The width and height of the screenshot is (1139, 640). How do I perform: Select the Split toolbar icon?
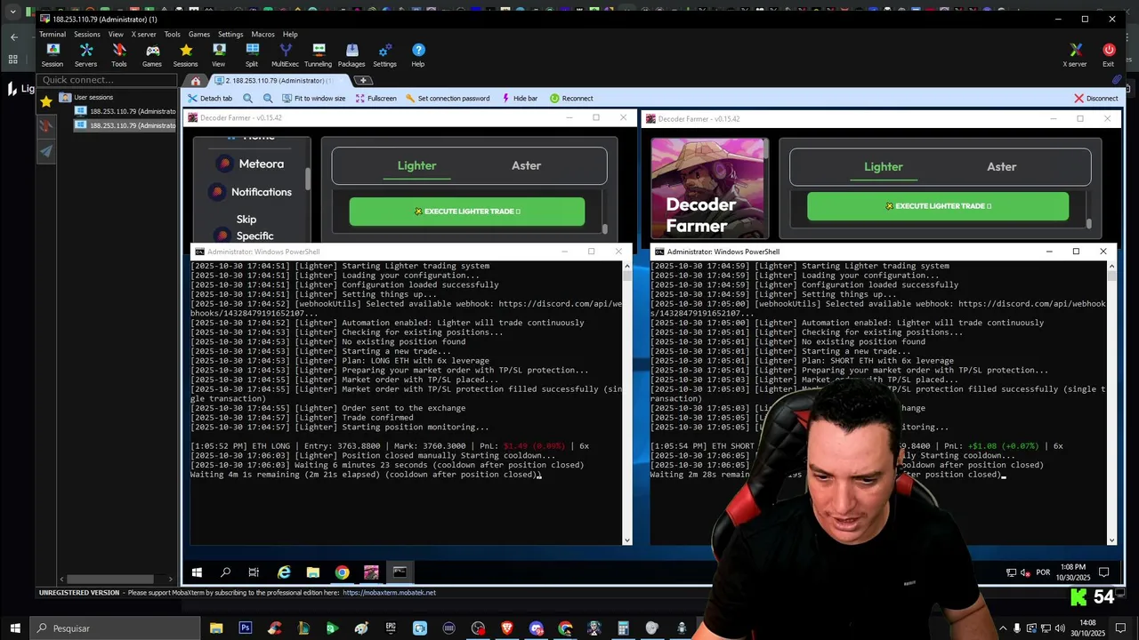click(252, 55)
